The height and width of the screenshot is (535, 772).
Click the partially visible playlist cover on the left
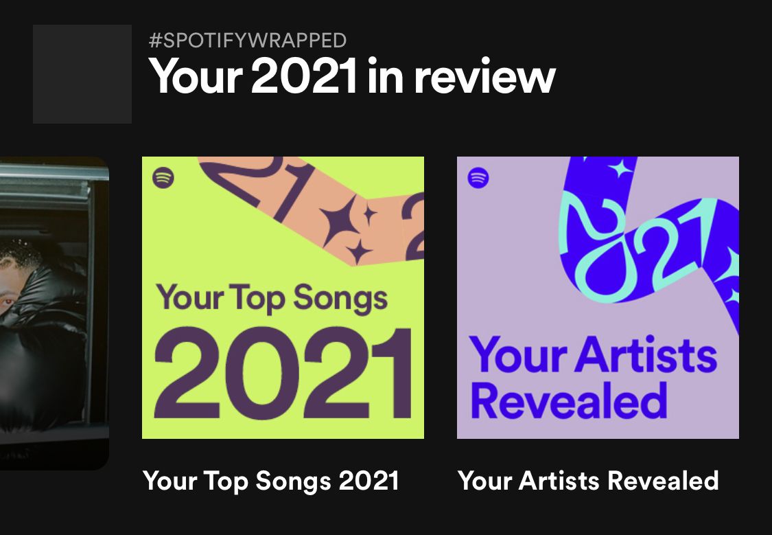[55, 309]
